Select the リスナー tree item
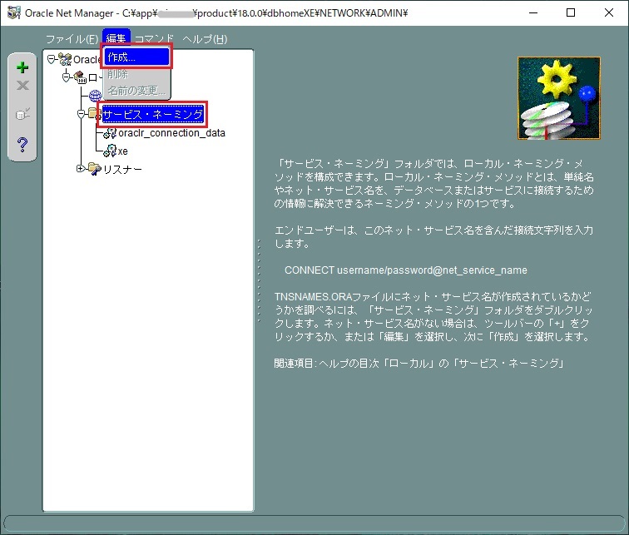Image resolution: width=629 pixels, height=535 pixels. click(122, 169)
